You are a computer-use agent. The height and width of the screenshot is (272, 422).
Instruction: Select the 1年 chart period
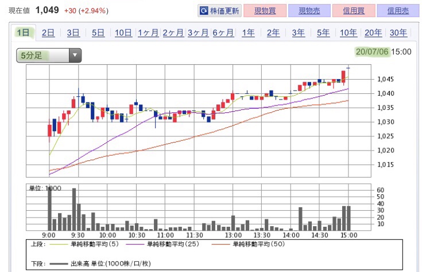[x=248, y=33]
